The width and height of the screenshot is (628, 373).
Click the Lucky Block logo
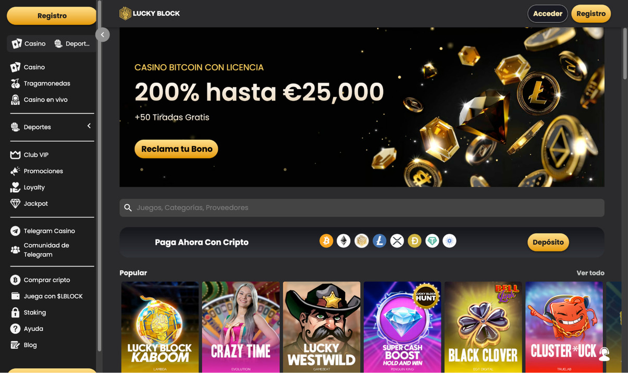click(x=150, y=14)
